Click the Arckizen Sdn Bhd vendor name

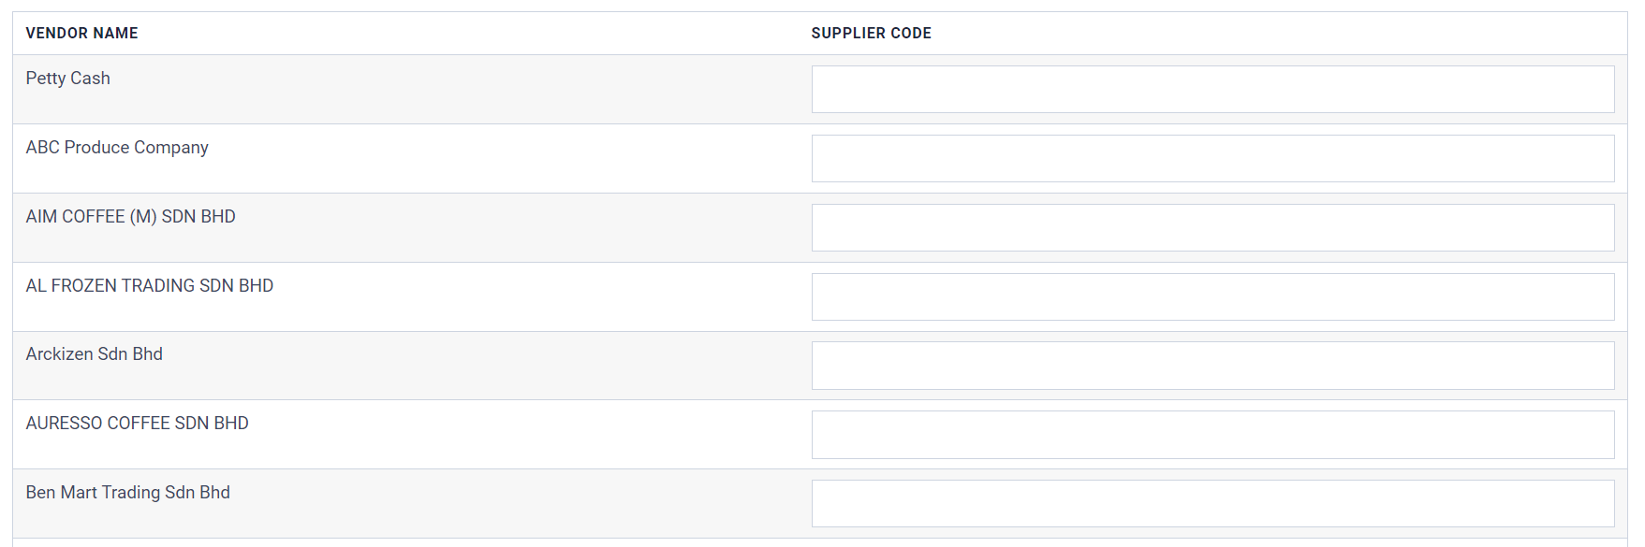pyautogui.click(x=95, y=353)
